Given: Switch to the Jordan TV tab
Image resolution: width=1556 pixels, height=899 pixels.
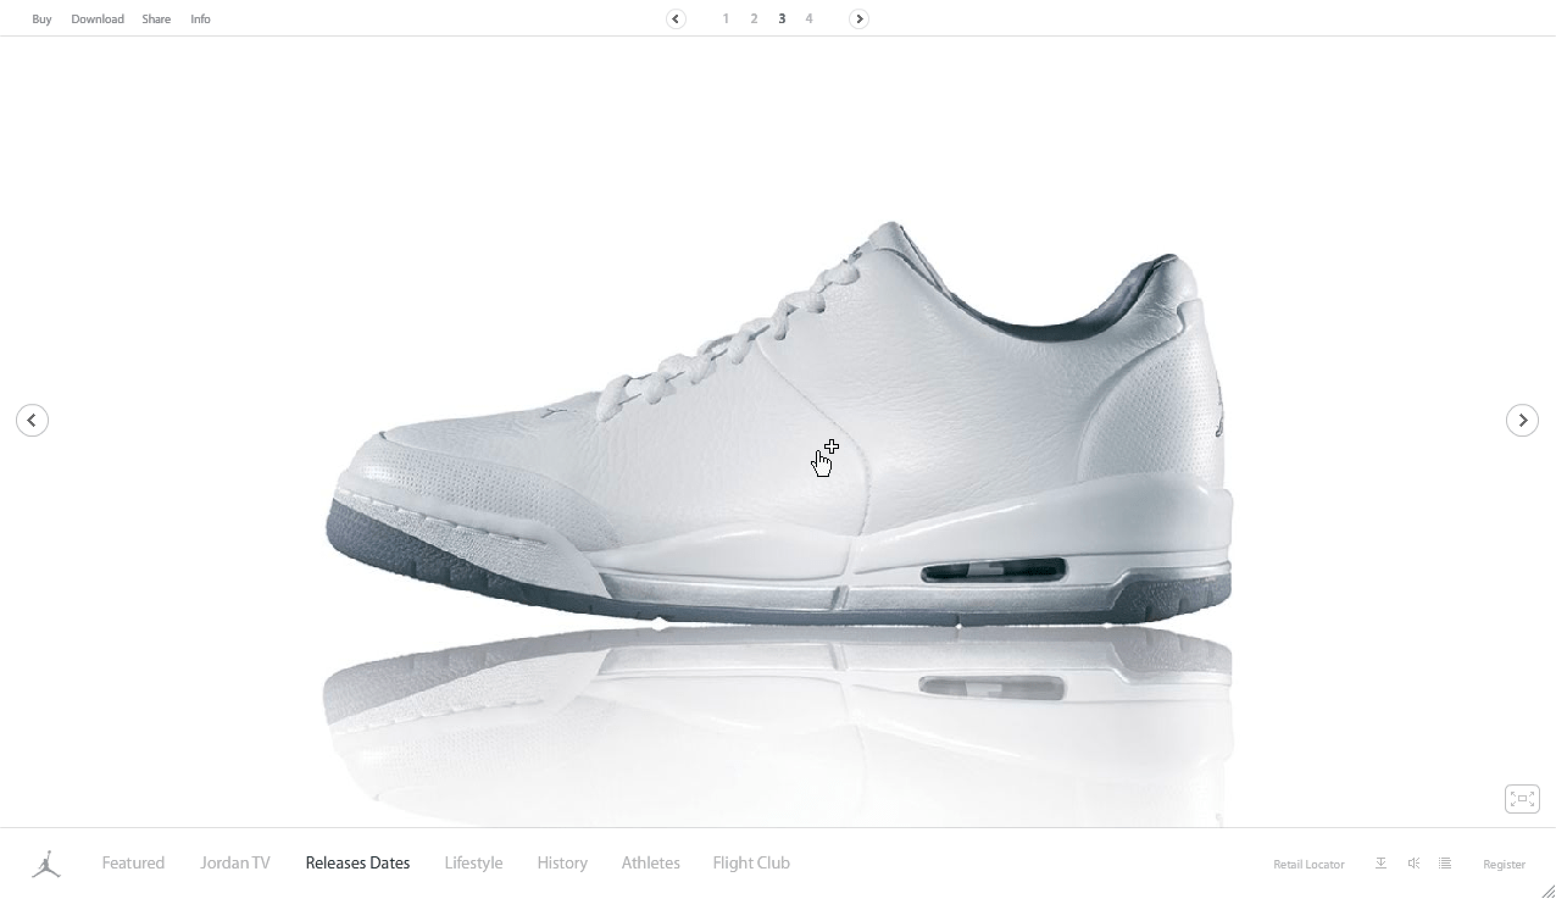Looking at the screenshot, I should coord(235,862).
